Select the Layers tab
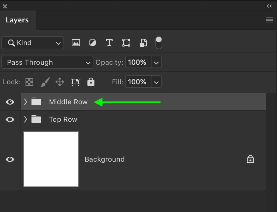 (17, 20)
